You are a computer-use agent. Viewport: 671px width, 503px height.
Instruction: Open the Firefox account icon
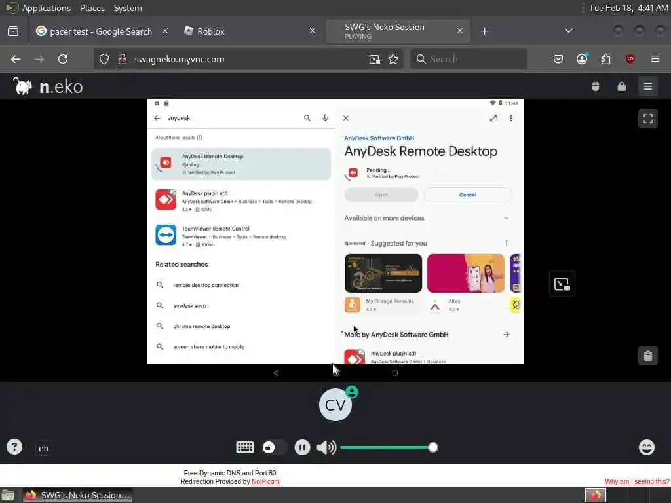tap(582, 59)
